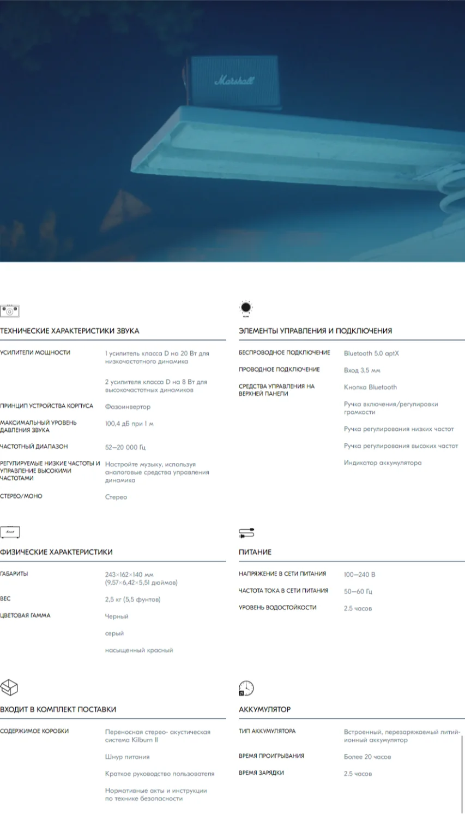The image size is (465, 819).
Task: Click text Шнур питания
Action: tap(128, 757)
